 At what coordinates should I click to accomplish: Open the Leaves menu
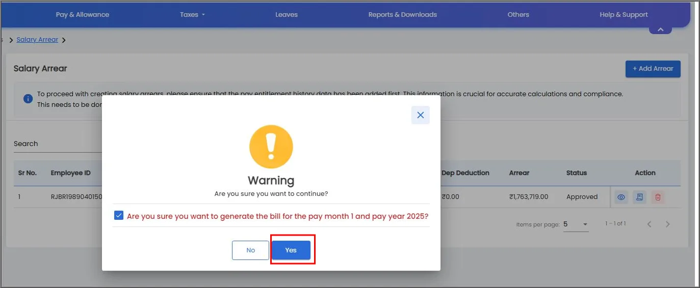point(287,15)
